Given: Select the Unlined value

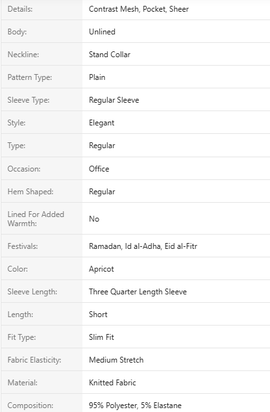Looking at the screenshot, I should click(102, 32).
